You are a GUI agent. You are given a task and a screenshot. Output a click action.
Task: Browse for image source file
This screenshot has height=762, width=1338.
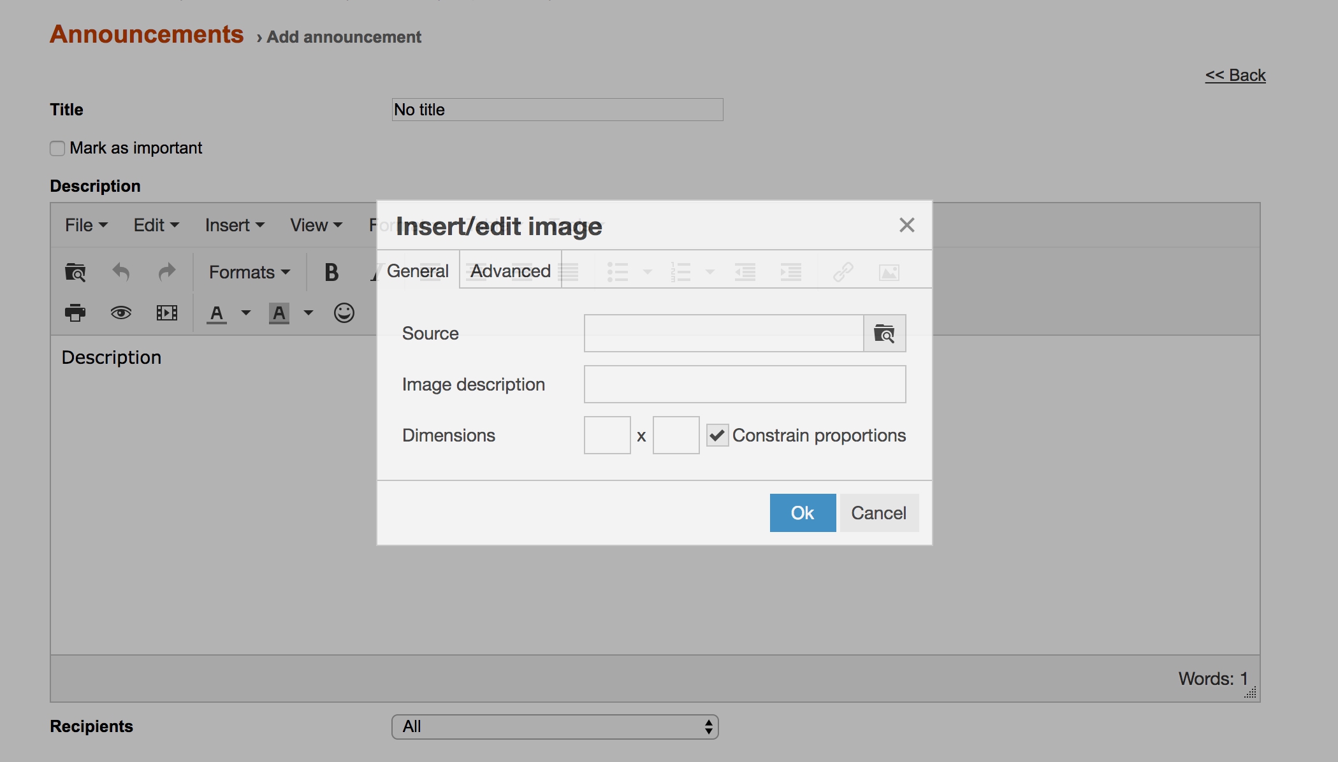click(x=884, y=333)
